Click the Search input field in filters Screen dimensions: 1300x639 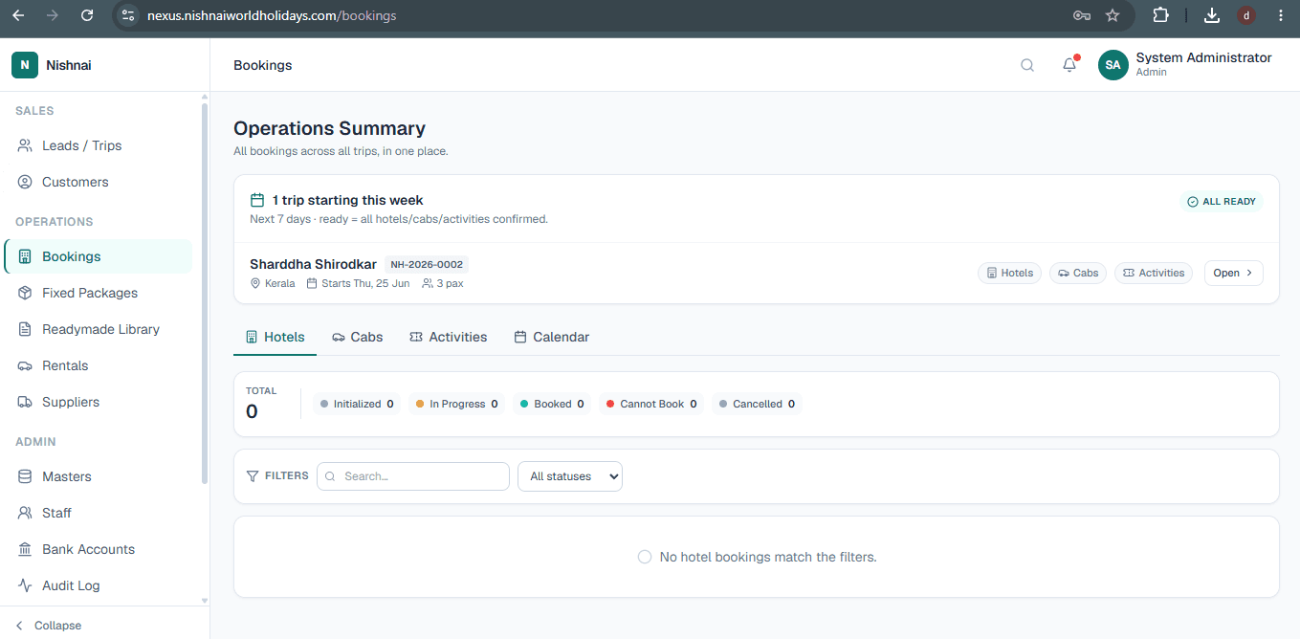[413, 476]
